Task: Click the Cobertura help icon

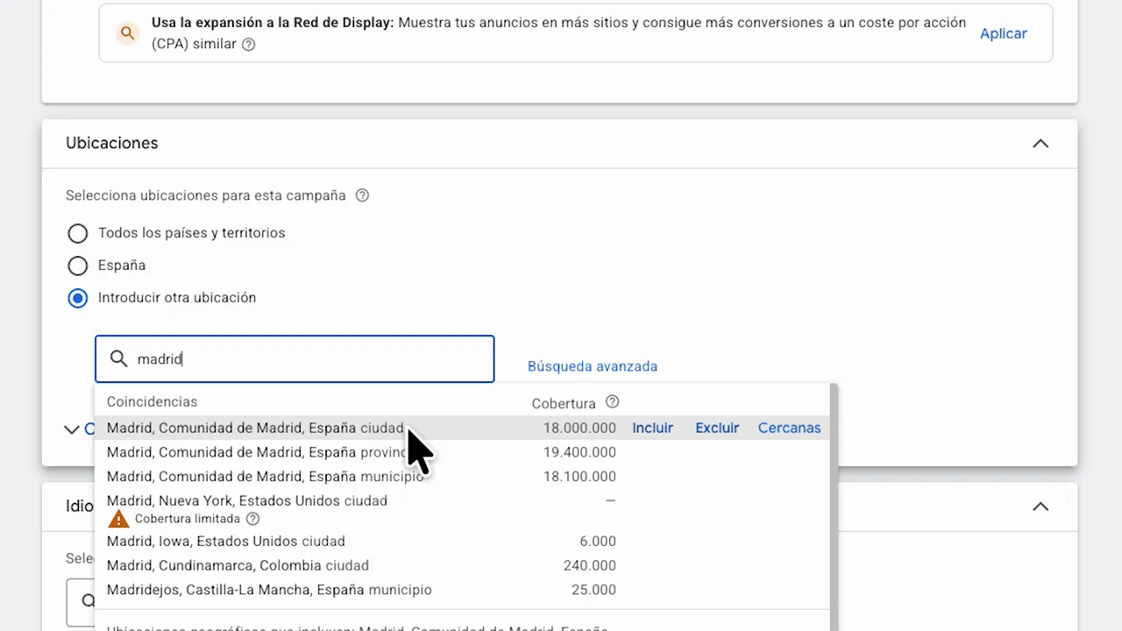Action: click(612, 402)
